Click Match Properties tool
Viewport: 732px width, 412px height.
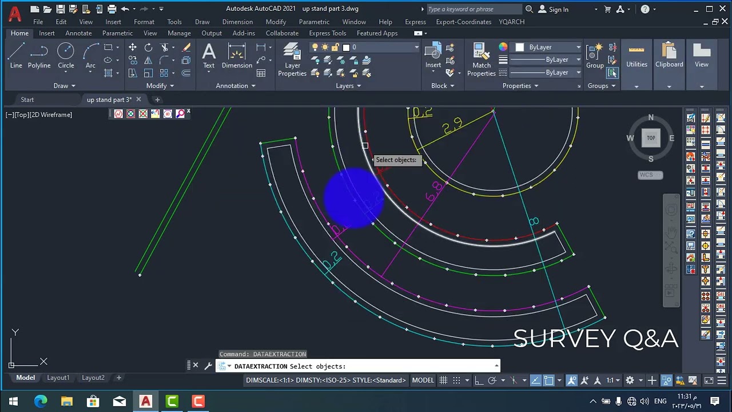tap(482, 59)
